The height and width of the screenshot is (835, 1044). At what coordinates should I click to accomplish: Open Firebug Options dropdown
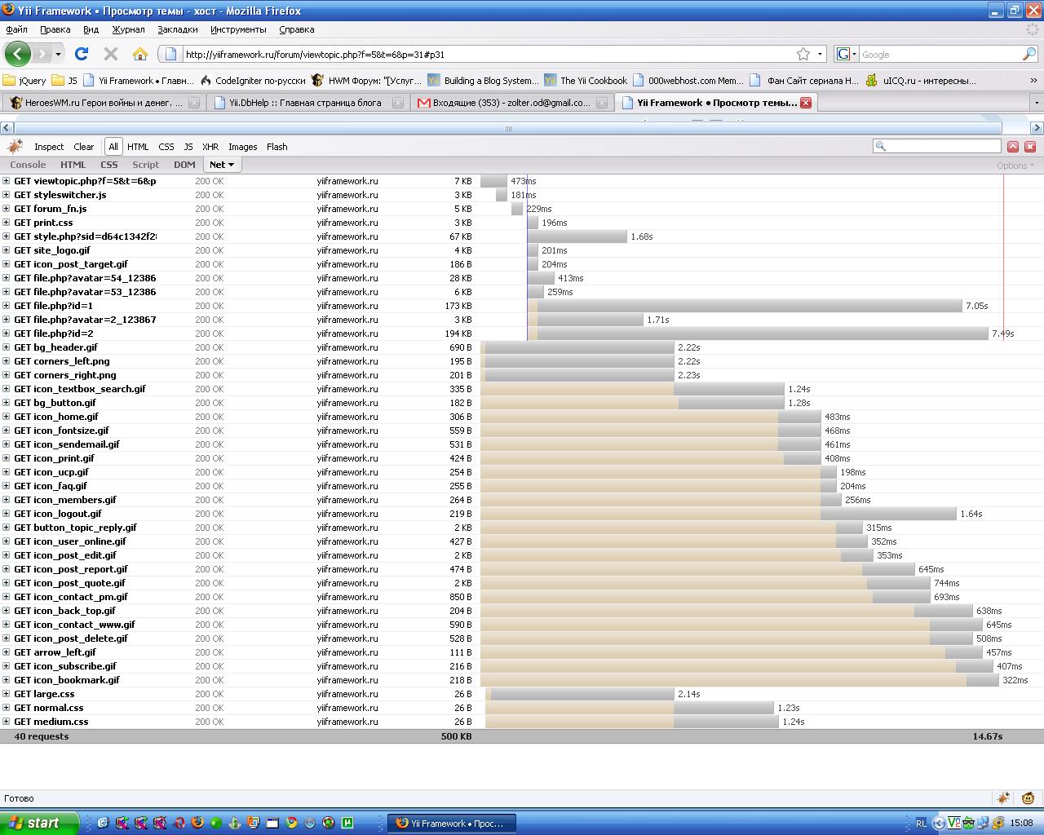[1015, 166]
